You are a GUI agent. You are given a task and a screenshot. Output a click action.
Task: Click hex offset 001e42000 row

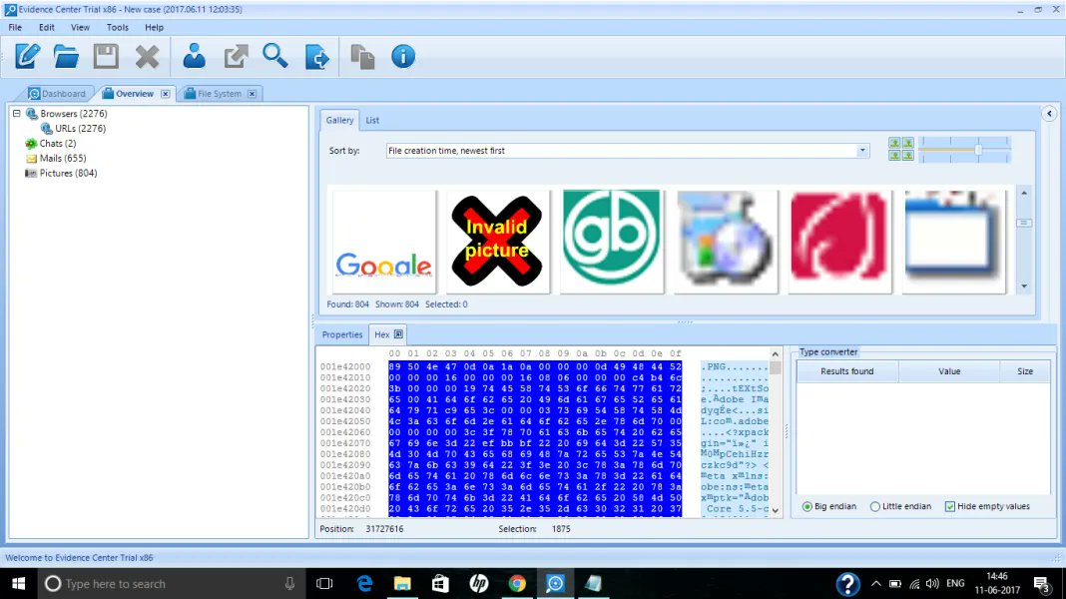(x=344, y=367)
